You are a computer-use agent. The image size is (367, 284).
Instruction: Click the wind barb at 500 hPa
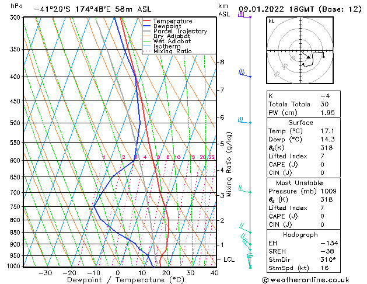244,120
